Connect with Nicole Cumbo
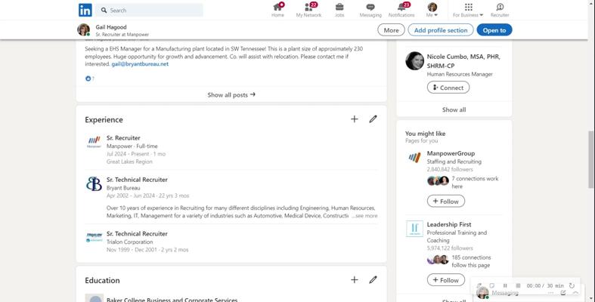The height and width of the screenshot is (302, 595). pyautogui.click(x=448, y=88)
